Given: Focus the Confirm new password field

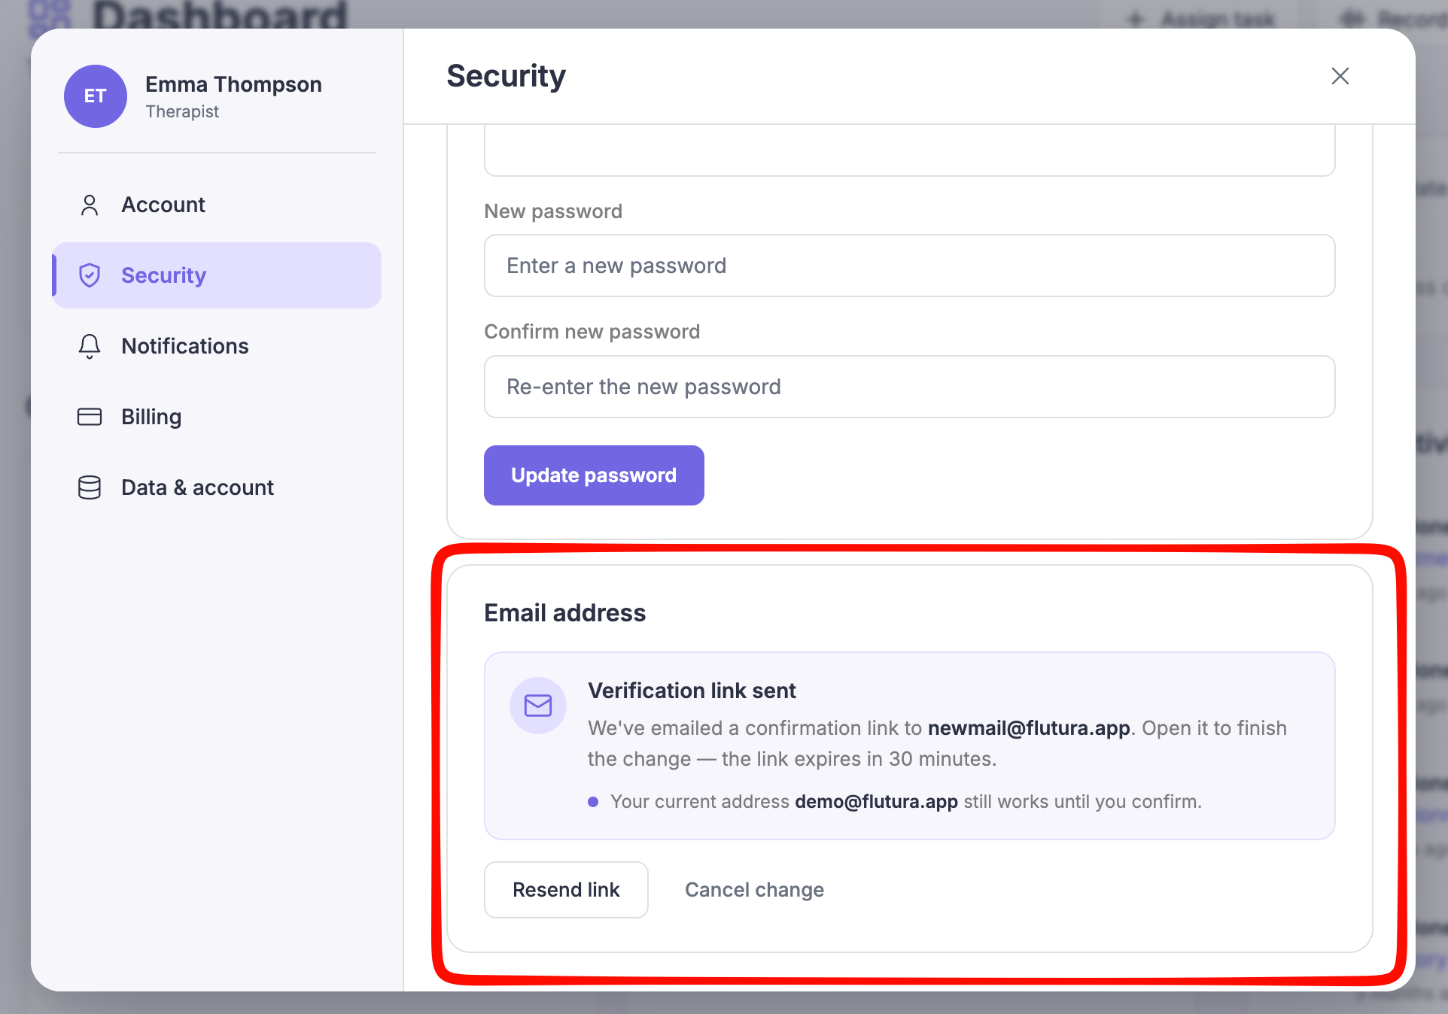Looking at the screenshot, I should click(x=909, y=387).
